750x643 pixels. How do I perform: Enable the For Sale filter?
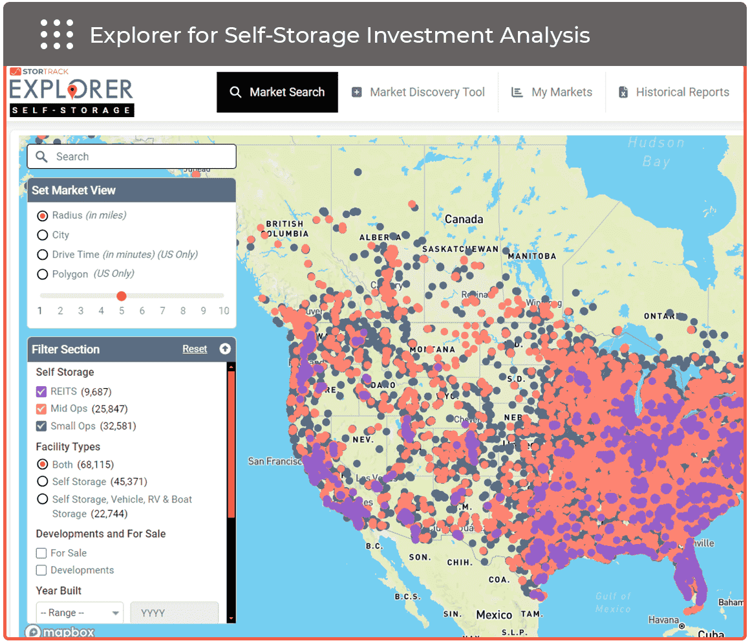coord(41,553)
